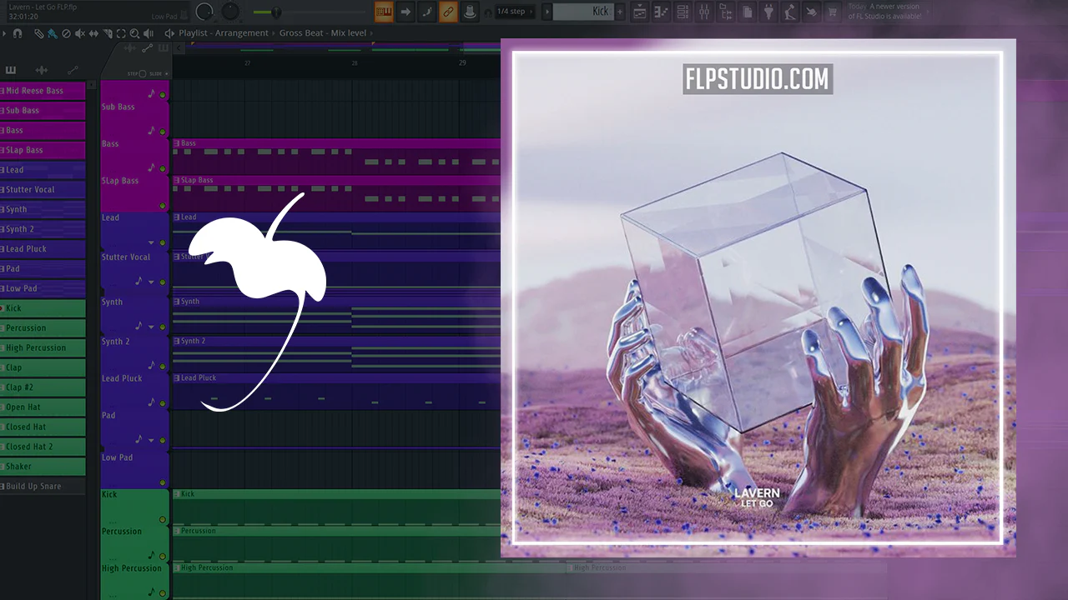Mute the Lead Pluck track green dot
Image resolution: width=1068 pixels, height=600 pixels.
[163, 403]
